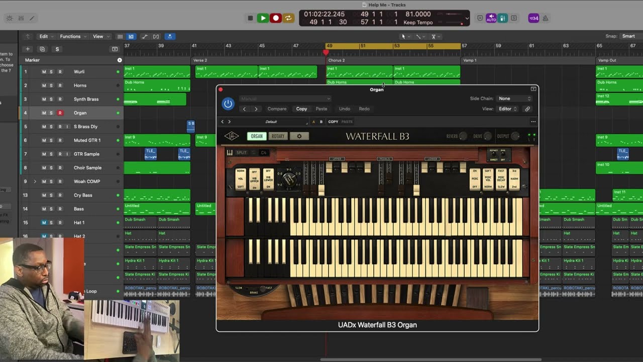
Task: Toggle the metronome icon
Action: coord(545,18)
